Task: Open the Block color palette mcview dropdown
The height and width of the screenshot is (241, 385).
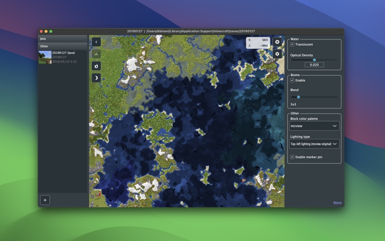Action: (x=314, y=126)
